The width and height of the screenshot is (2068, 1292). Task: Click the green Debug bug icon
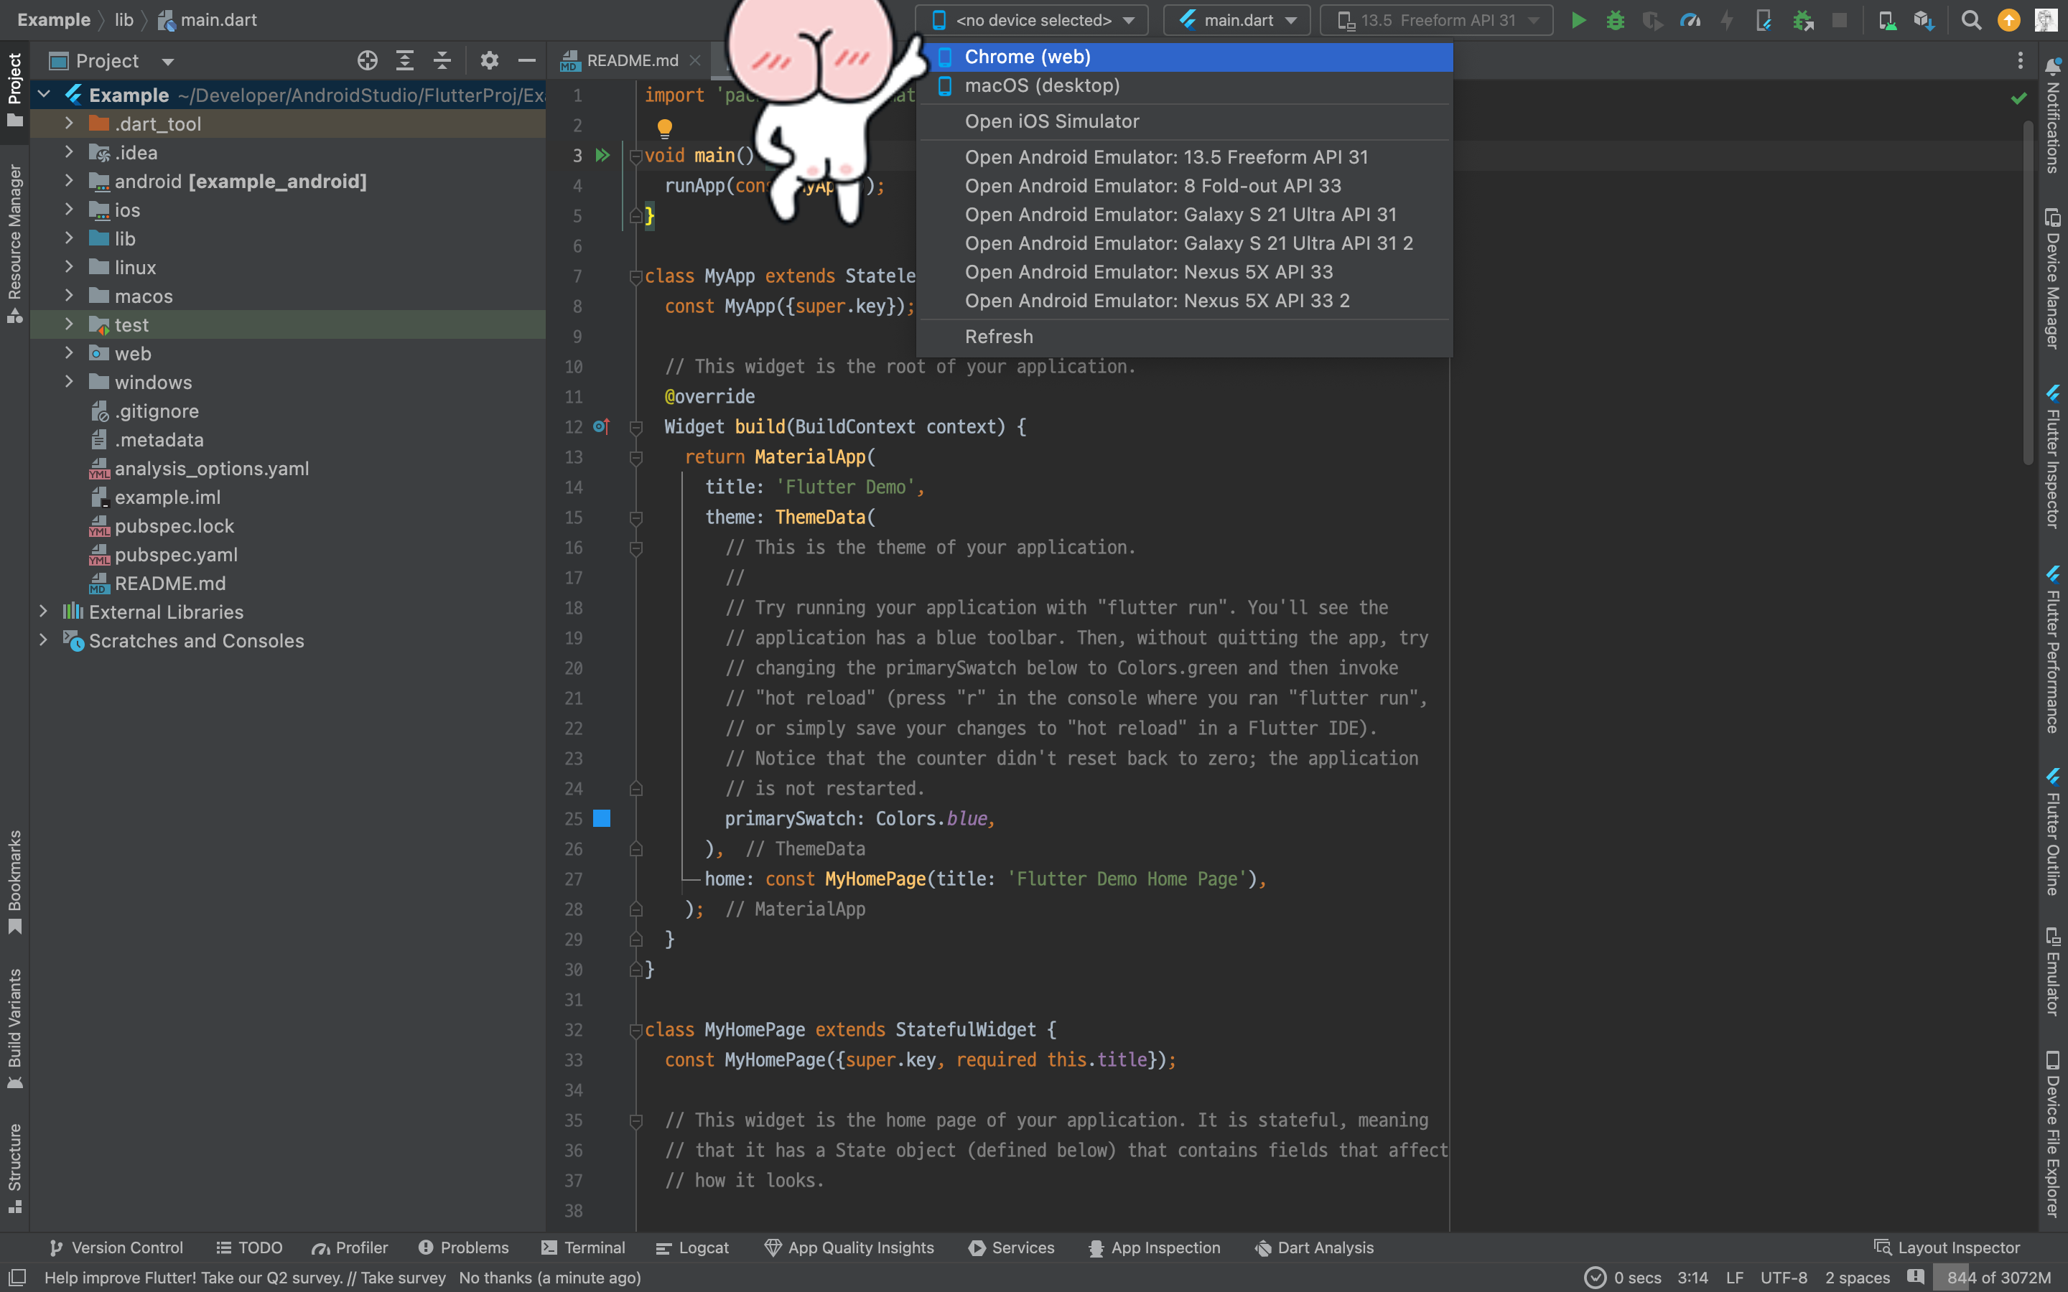tap(1615, 21)
